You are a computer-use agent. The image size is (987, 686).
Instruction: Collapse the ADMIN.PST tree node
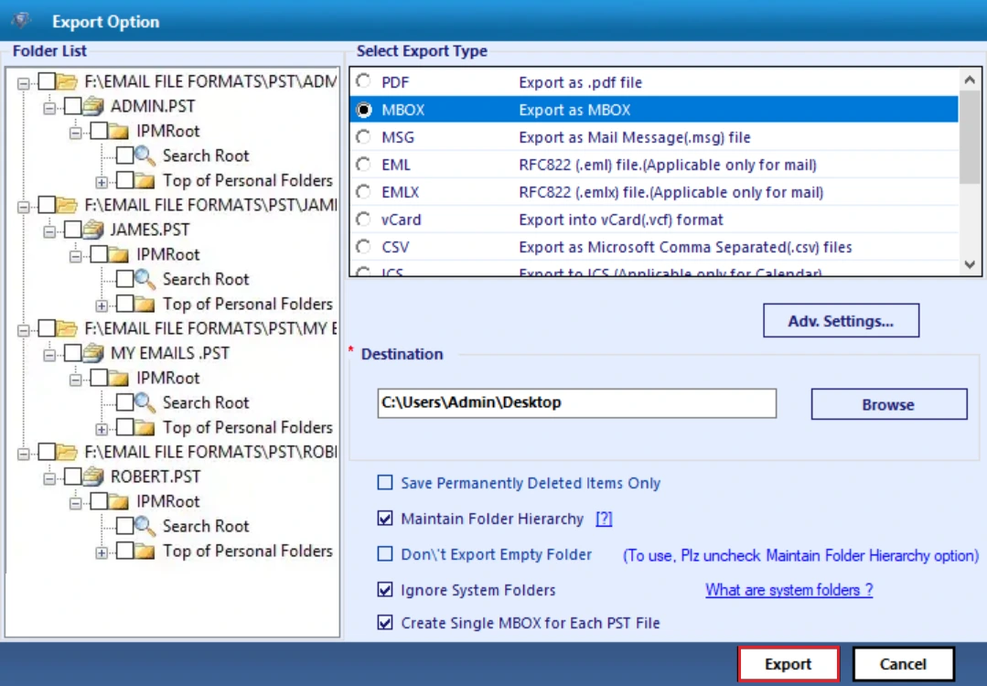tap(49, 108)
